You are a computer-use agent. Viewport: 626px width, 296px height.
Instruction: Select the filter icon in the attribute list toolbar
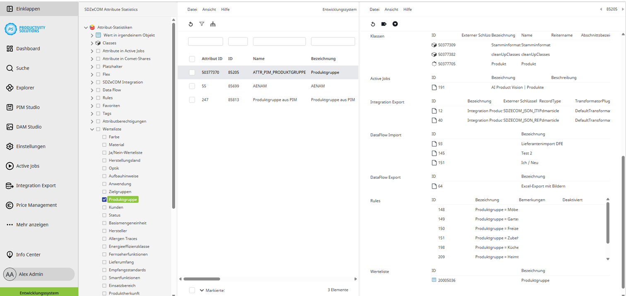point(202,24)
